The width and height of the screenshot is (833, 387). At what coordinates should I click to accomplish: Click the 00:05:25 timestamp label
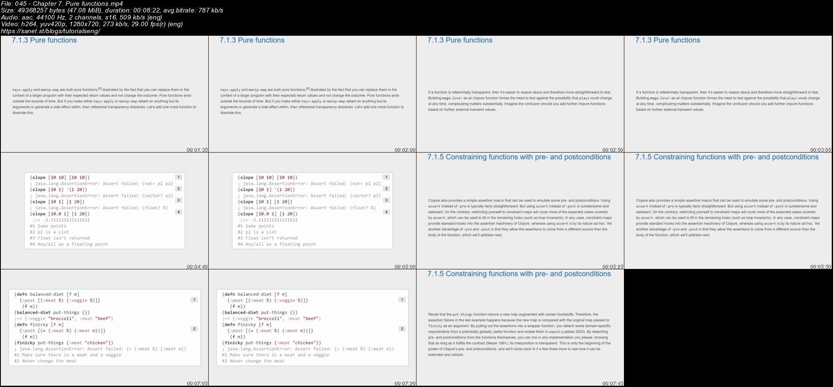point(613,266)
